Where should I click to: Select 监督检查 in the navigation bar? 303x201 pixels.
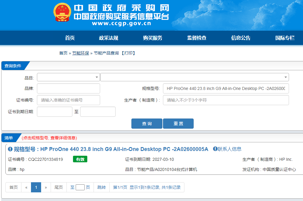coord(197,38)
